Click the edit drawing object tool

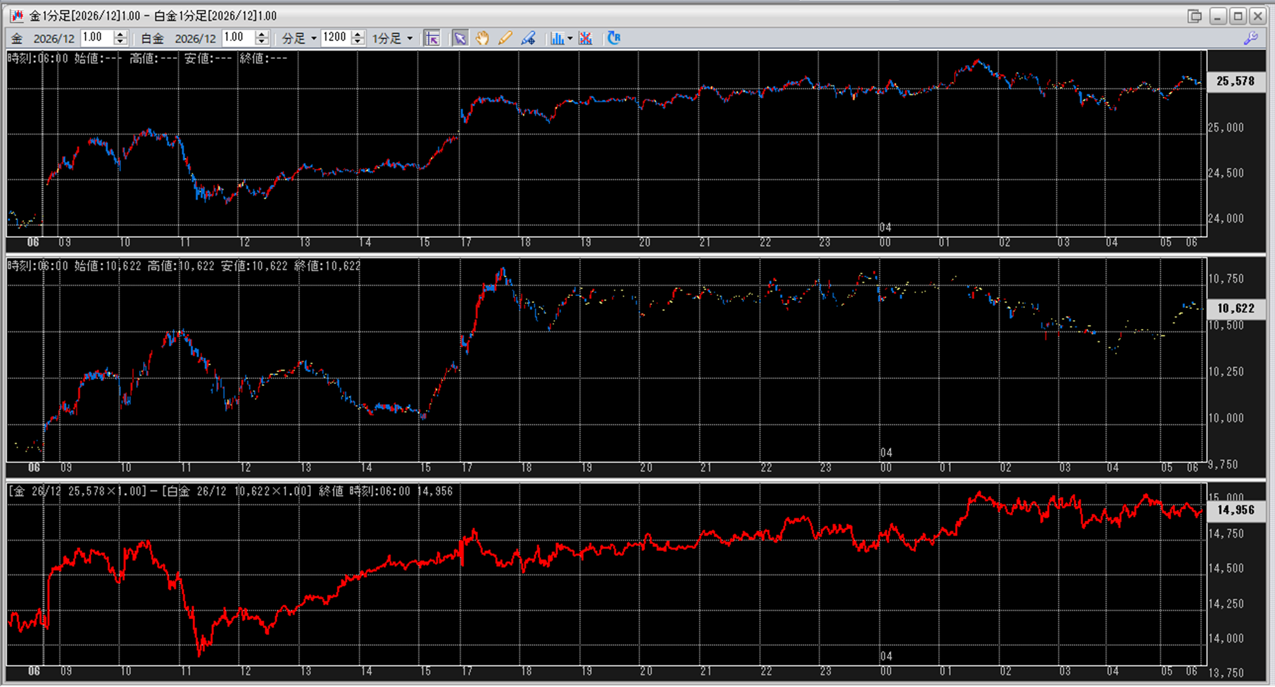pyautogui.click(x=528, y=39)
